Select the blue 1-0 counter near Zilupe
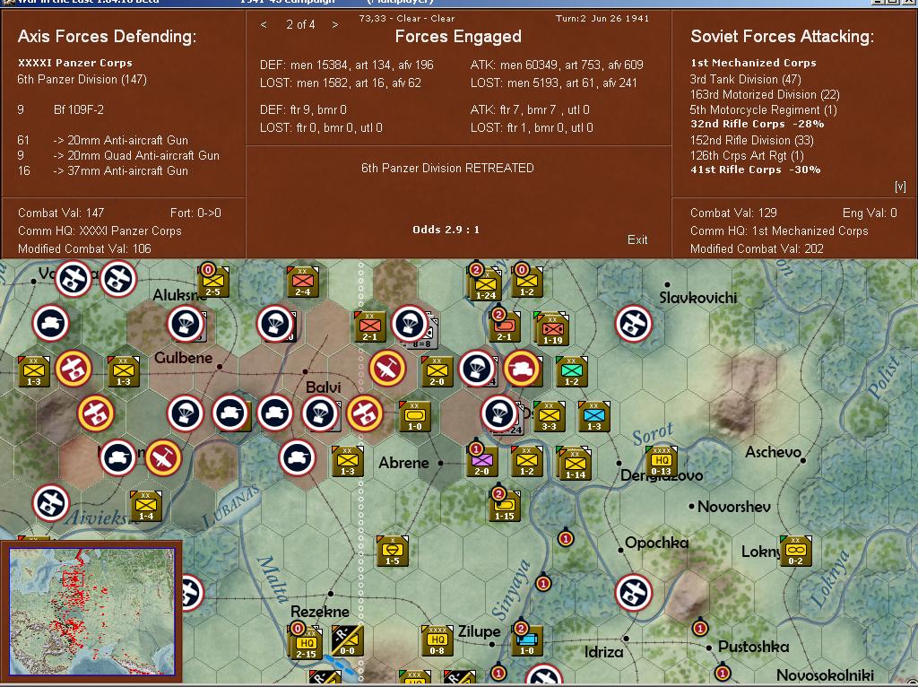 tap(527, 640)
